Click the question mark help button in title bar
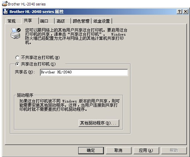The height and width of the screenshot is (157, 190). (179, 12)
